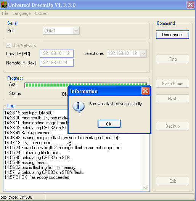Click the Remote IP (Box) input field

[56, 63]
